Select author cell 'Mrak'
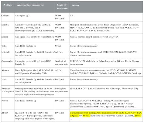Screen dimensions: 144x123 point(8,81)
